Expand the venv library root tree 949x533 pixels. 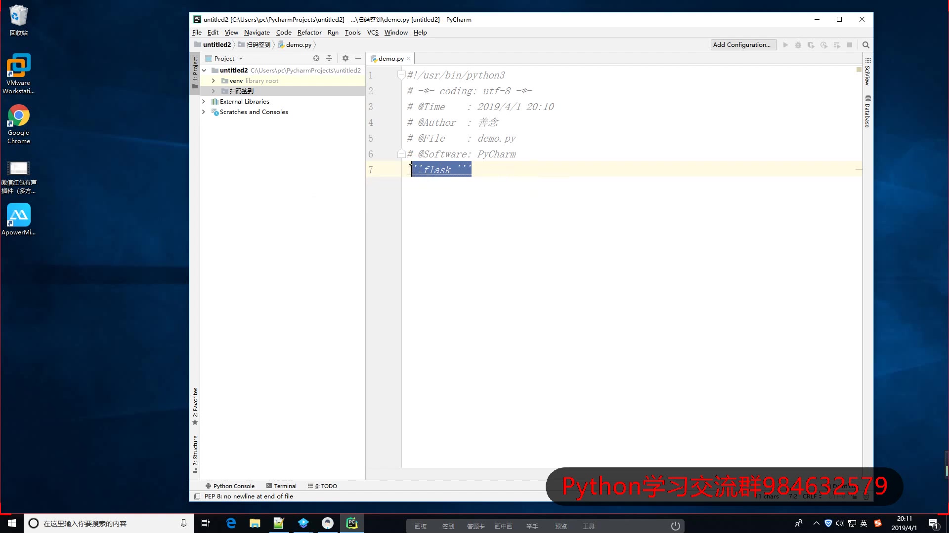coord(213,80)
